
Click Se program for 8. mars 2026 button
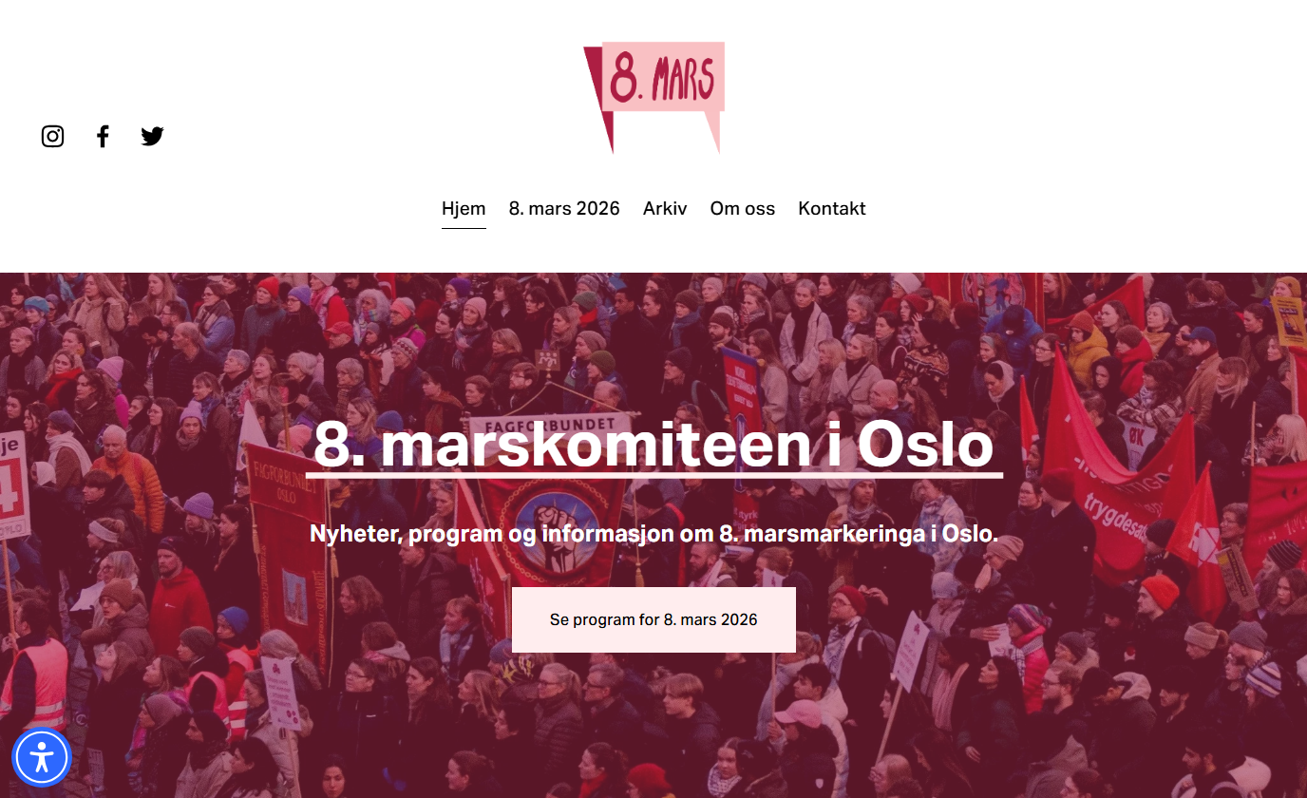click(x=653, y=619)
